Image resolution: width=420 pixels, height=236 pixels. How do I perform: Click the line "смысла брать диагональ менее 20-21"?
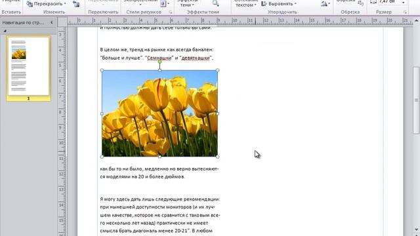[156, 231]
